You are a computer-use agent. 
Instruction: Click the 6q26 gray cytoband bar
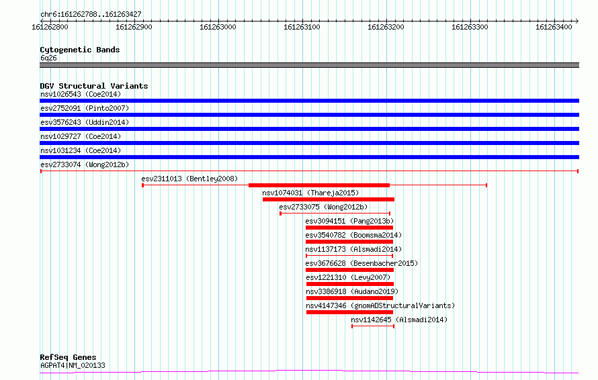(309, 65)
